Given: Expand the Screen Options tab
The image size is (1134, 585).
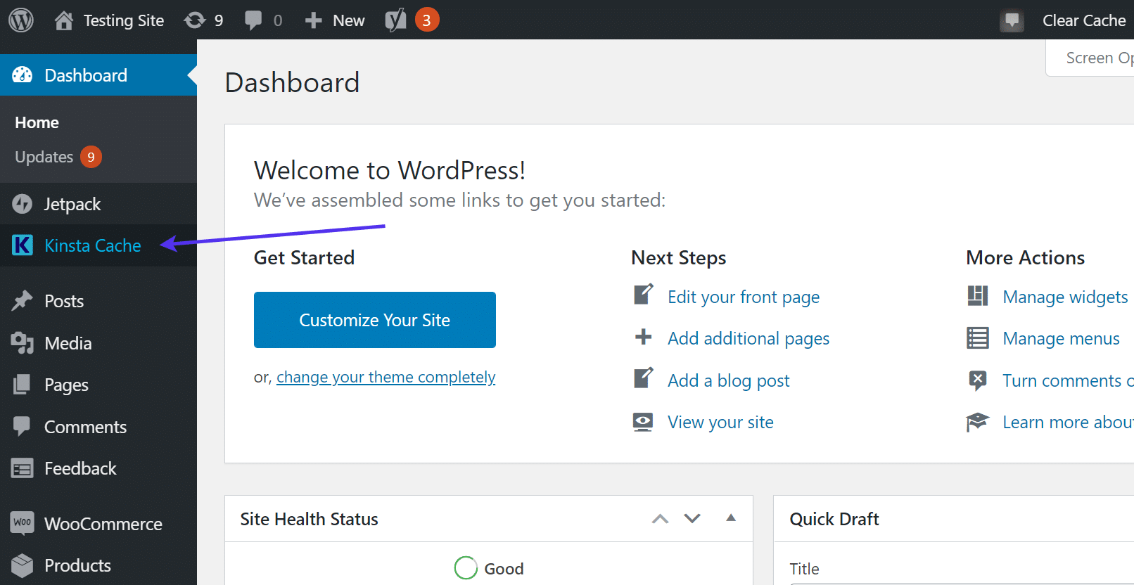Looking at the screenshot, I should click(1090, 58).
